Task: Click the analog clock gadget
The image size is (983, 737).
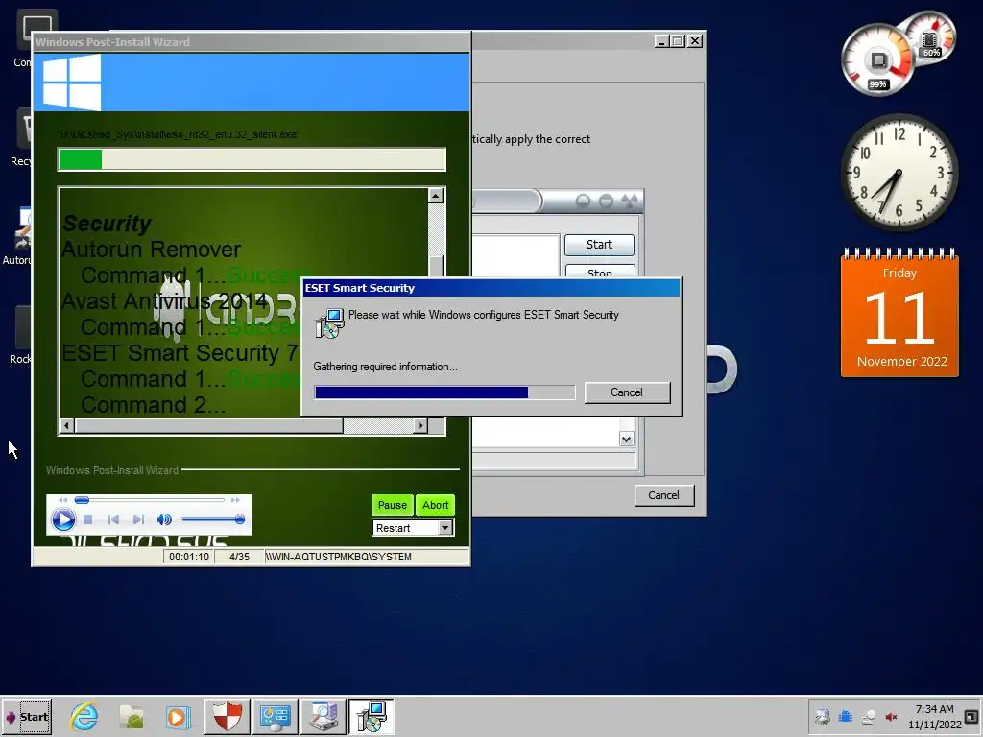Action: click(x=899, y=173)
